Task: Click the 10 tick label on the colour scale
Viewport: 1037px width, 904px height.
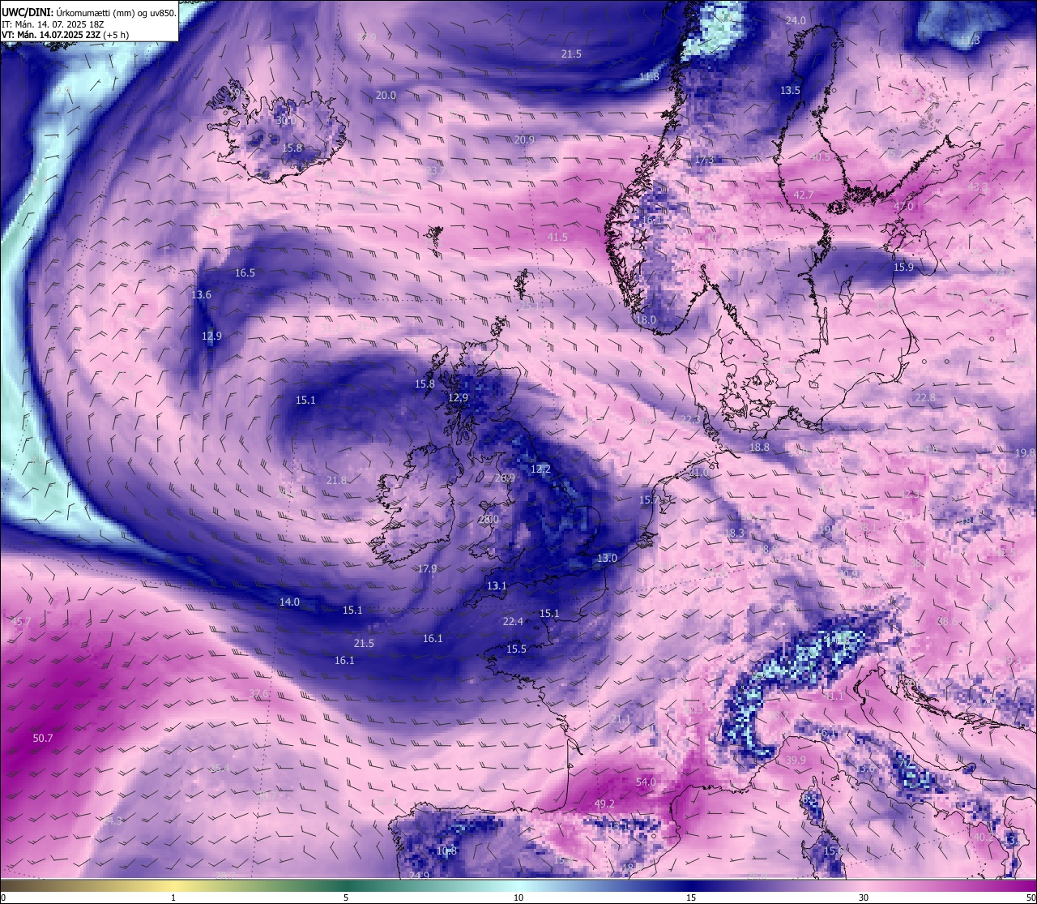Action: (x=518, y=898)
